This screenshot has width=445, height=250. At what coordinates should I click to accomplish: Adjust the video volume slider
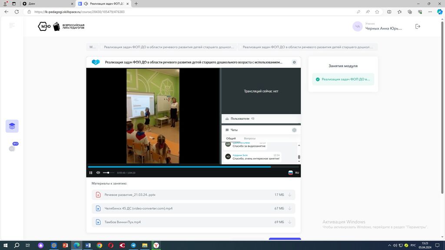click(x=108, y=173)
